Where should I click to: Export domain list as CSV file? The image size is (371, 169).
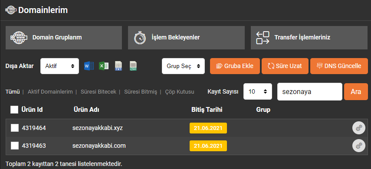point(133,66)
